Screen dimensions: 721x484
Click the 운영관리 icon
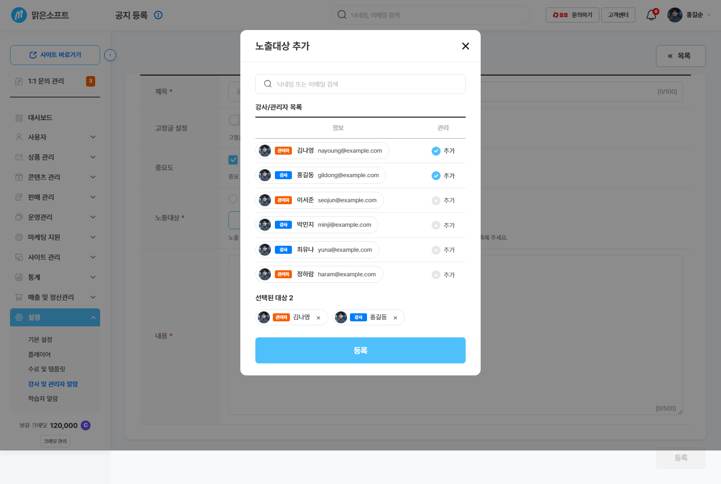pyautogui.click(x=19, y=217)
